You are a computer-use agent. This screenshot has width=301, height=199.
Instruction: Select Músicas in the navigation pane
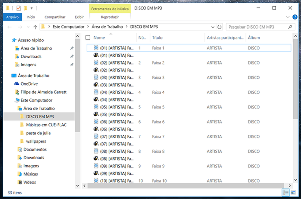click(x=31, y=174)
